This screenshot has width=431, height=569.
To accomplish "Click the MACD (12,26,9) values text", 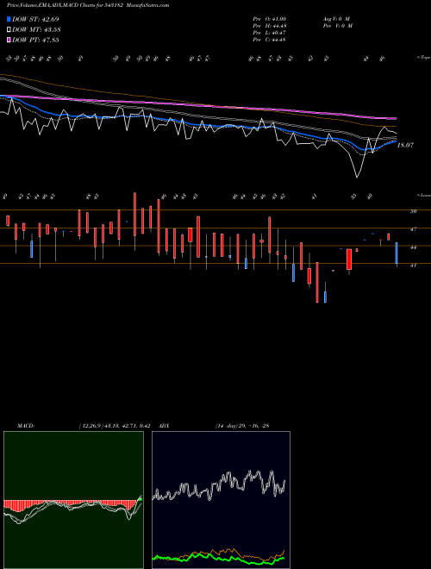I will (x=115, y=426).
